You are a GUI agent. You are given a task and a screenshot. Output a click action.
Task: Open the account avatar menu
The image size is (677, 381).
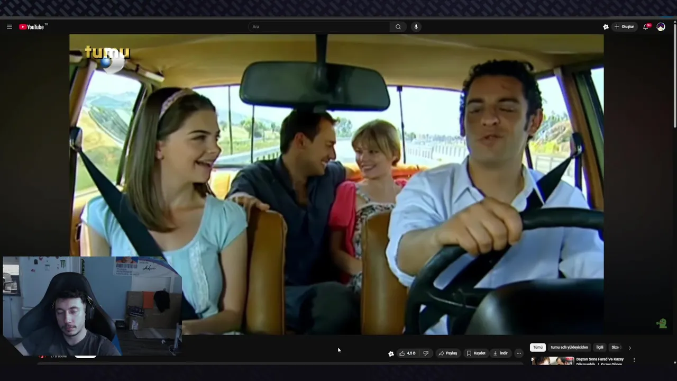tap(661, 27)
